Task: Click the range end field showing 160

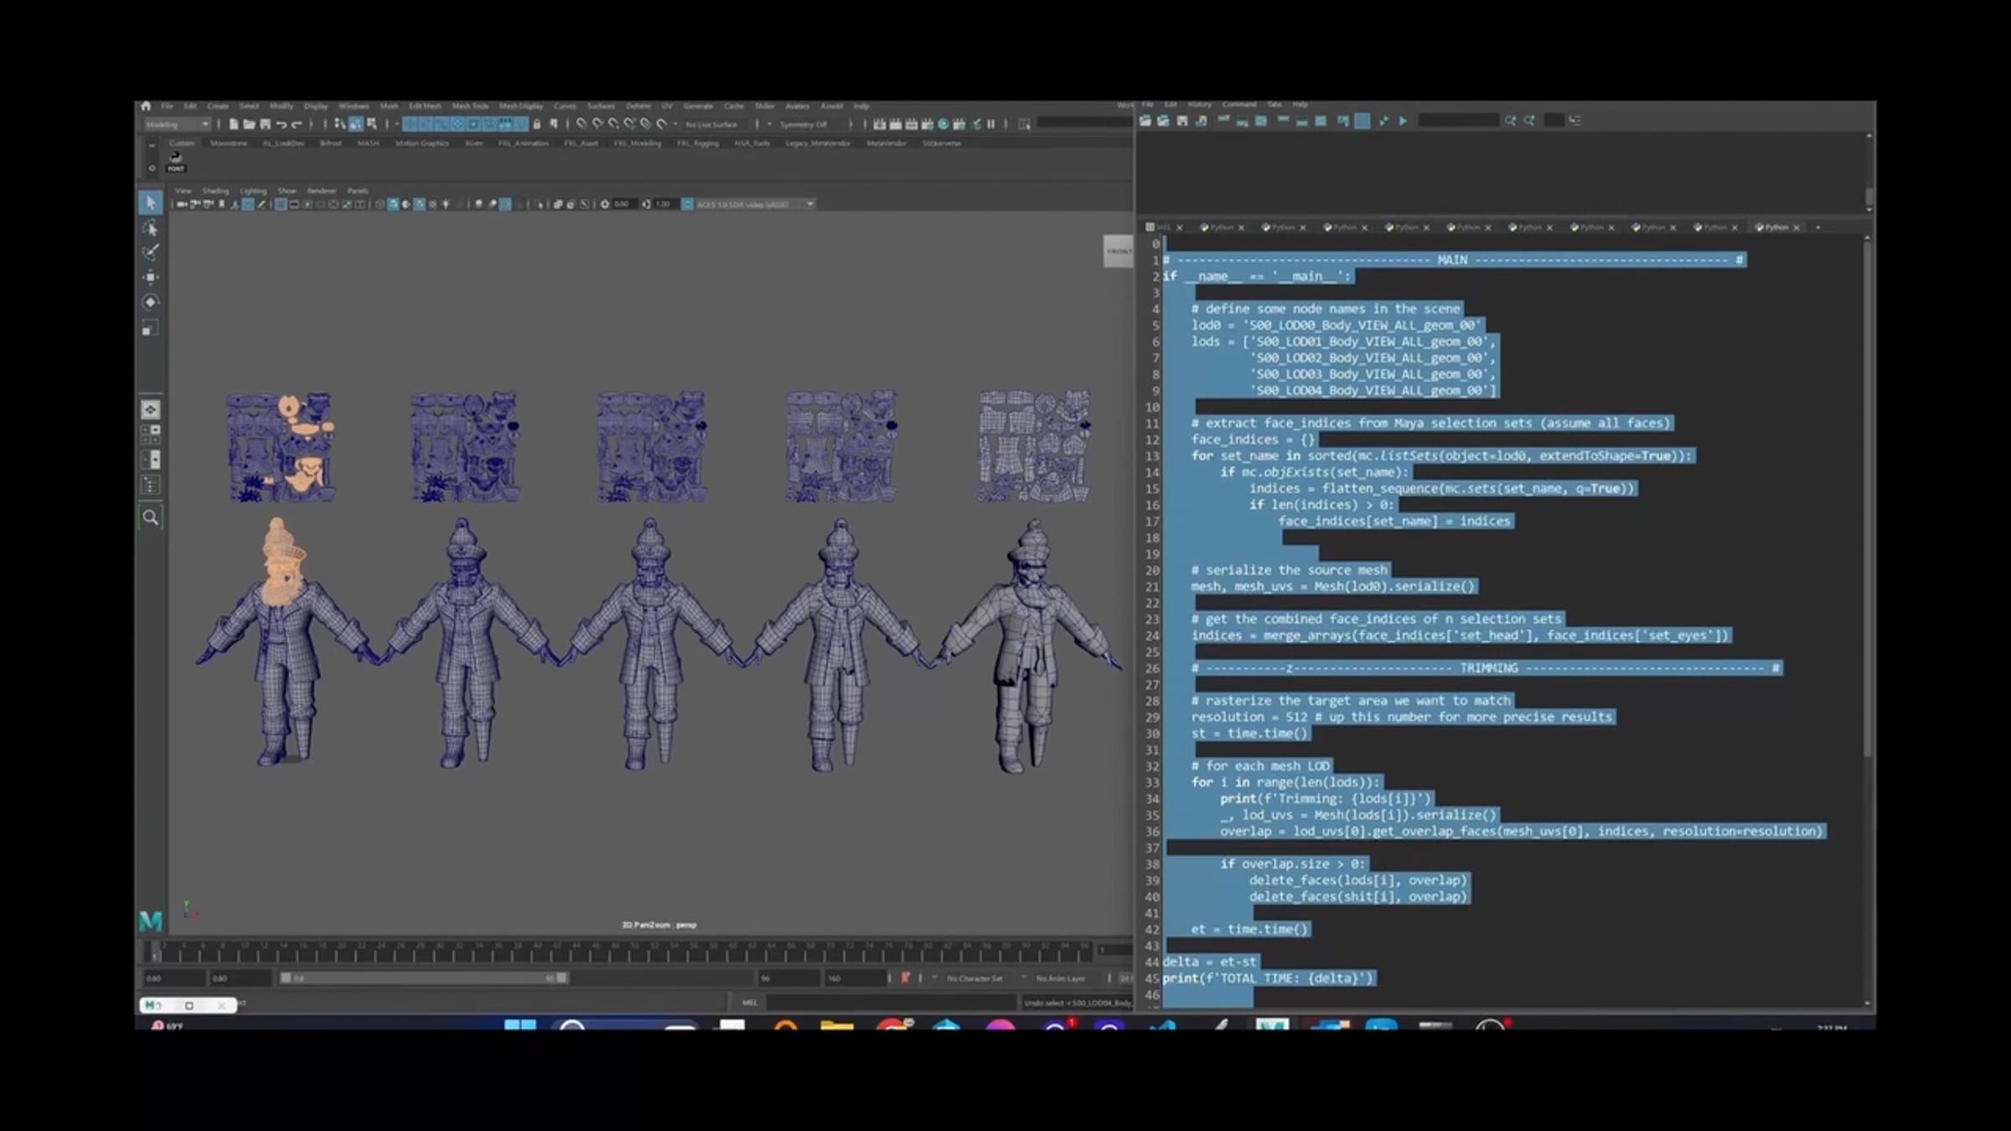Action: pyautogui.click(x=855, y=978)
